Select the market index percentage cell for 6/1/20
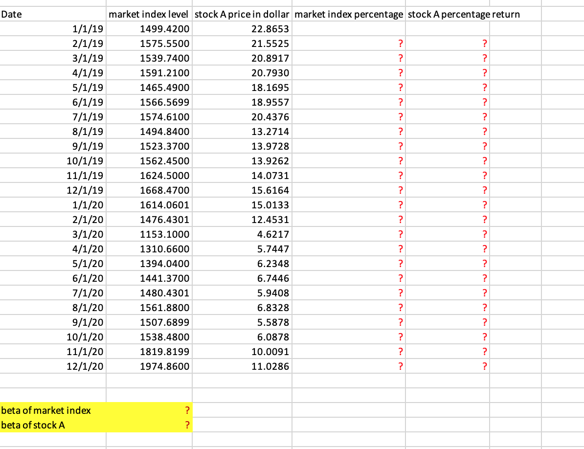Image resolution: width=584 pixels, height=449 pixels. click(349, 278)
